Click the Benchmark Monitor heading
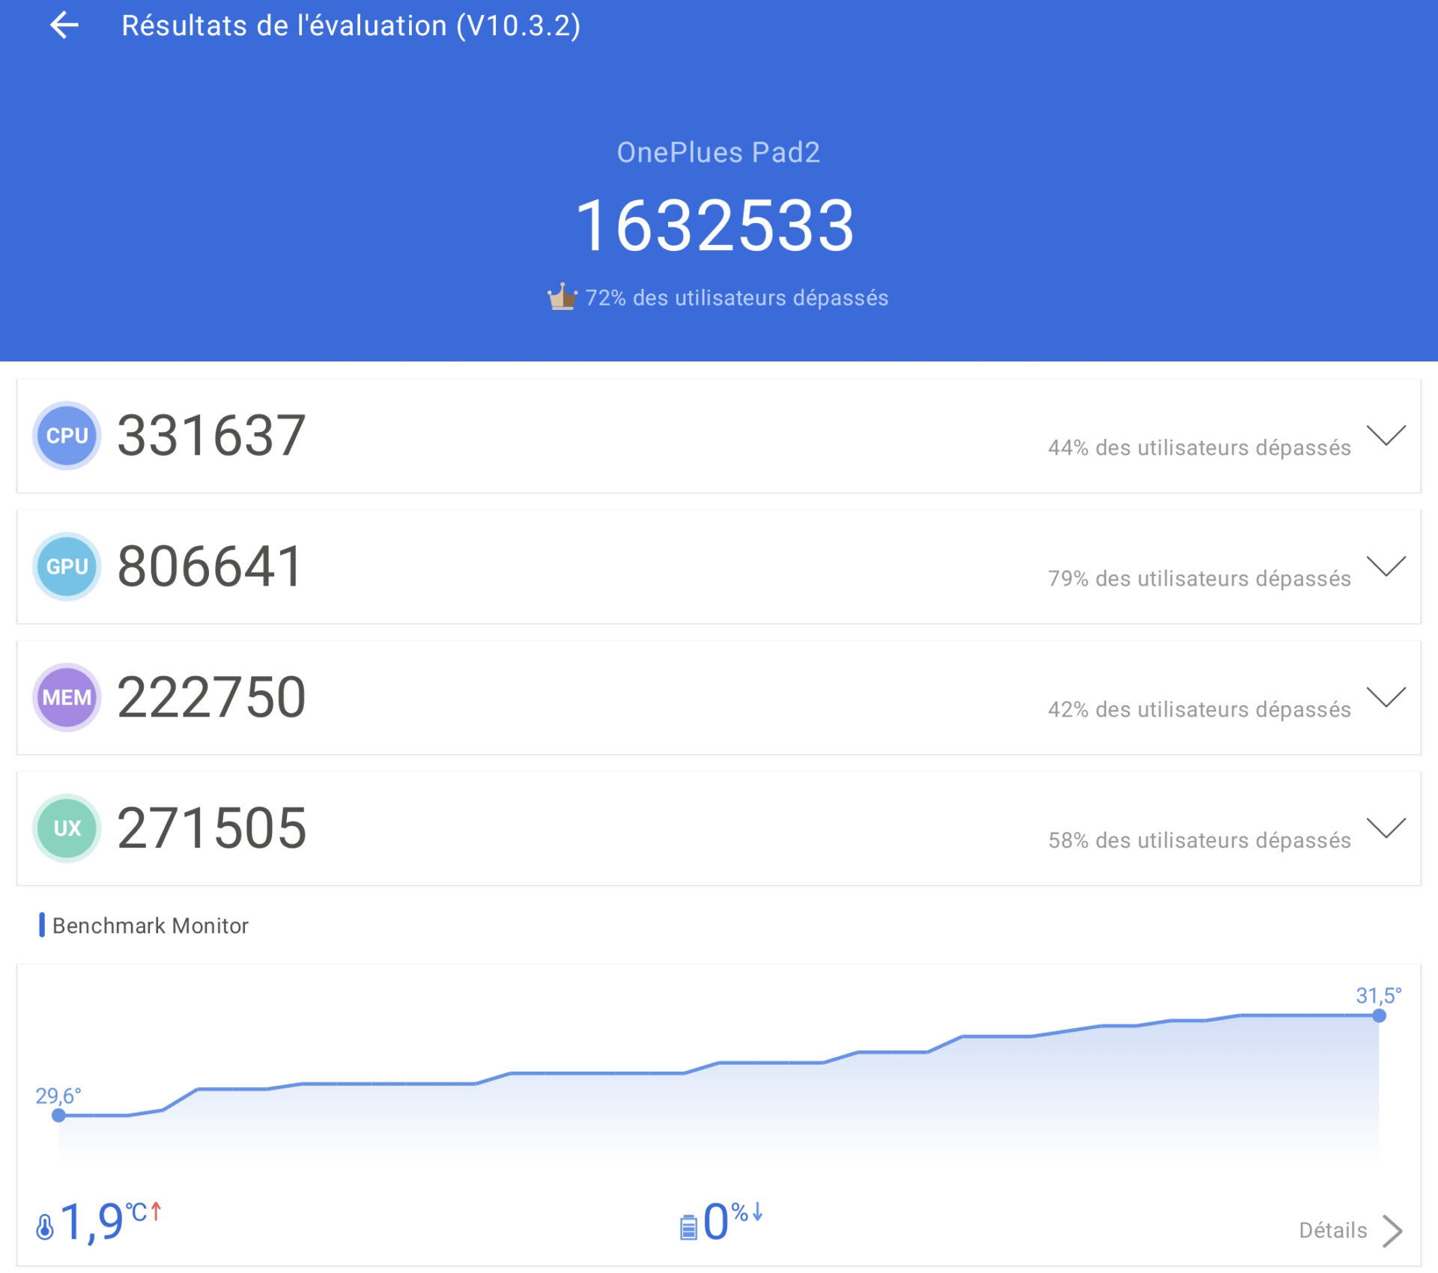Image resolution: width=1438 pixels, height=1273 pixels. coord(150,926)
